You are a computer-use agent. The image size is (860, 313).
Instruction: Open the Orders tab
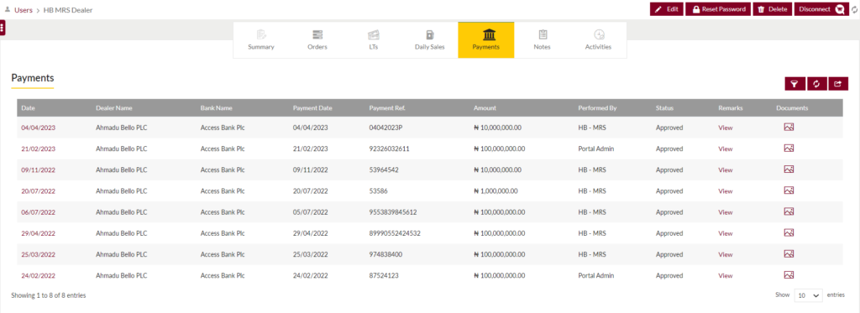coord(317,40)
